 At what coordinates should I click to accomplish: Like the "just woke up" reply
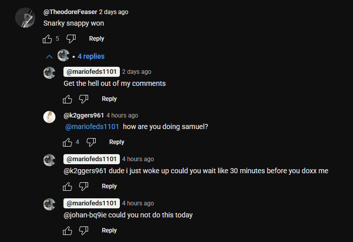pyautogui.click(x=67, y=186)
